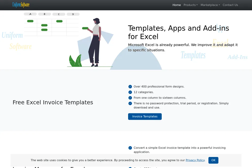Dismiss the cookie notice with OK
The height and width of the screenshot is (168, 252).
coord(213,160)
